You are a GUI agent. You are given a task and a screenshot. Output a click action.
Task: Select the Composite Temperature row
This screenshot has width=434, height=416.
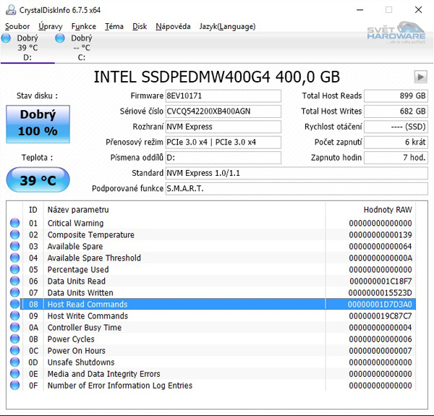(211, 234)
